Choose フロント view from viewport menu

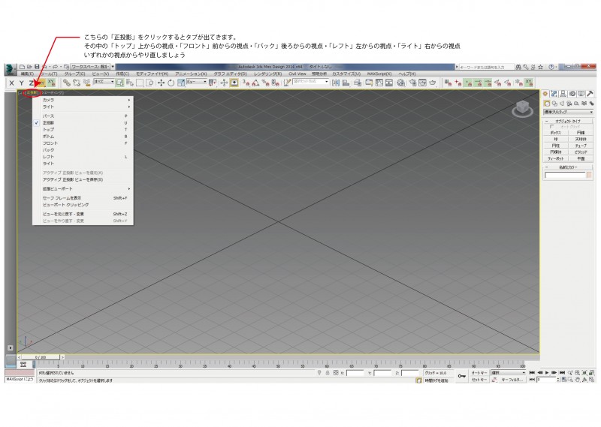[50, 143]
